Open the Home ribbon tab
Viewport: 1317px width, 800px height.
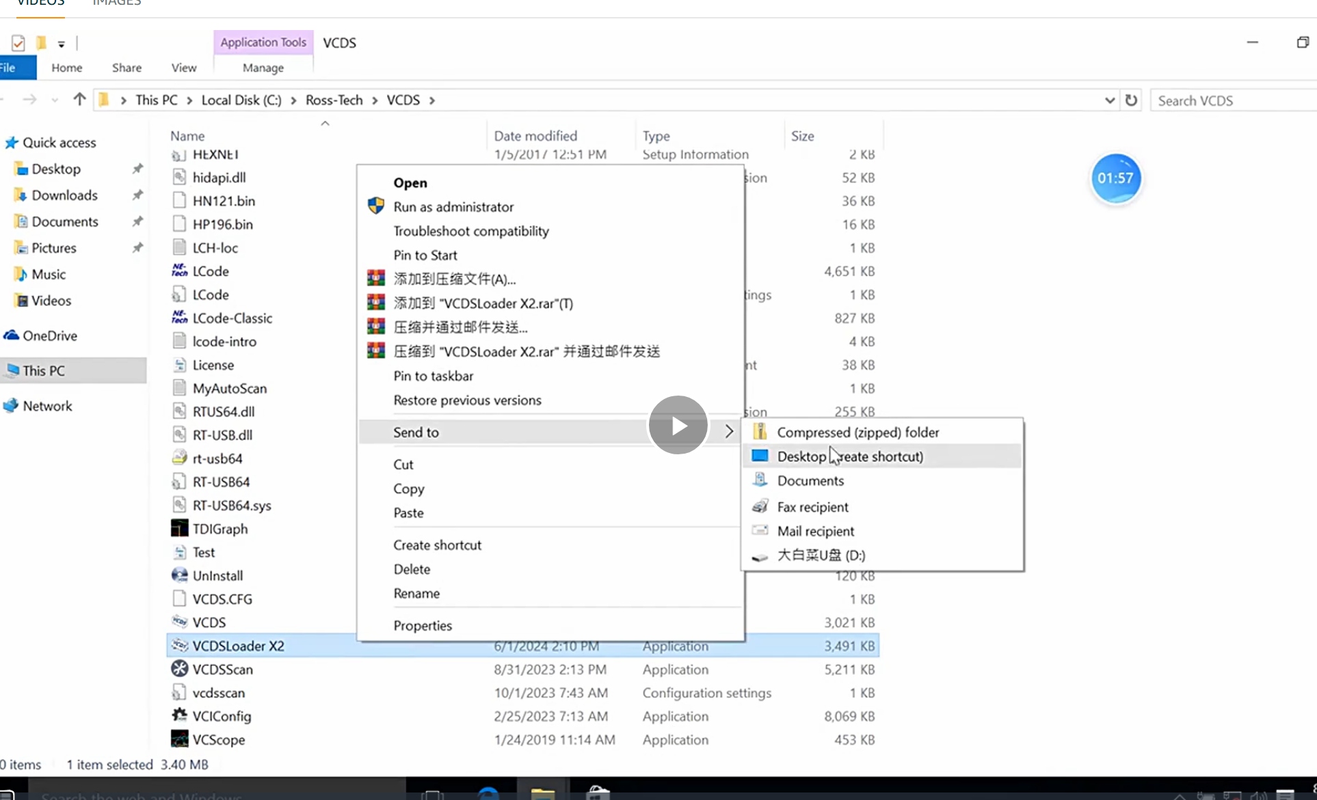tap(67, 68)
